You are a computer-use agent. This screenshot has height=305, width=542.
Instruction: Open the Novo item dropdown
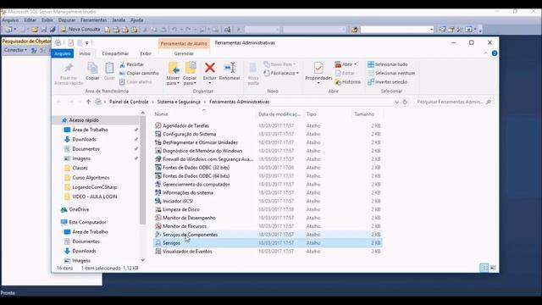279,64
